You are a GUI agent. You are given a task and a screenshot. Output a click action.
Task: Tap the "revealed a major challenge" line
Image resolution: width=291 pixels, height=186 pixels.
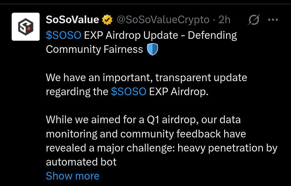tap(162, 148)
